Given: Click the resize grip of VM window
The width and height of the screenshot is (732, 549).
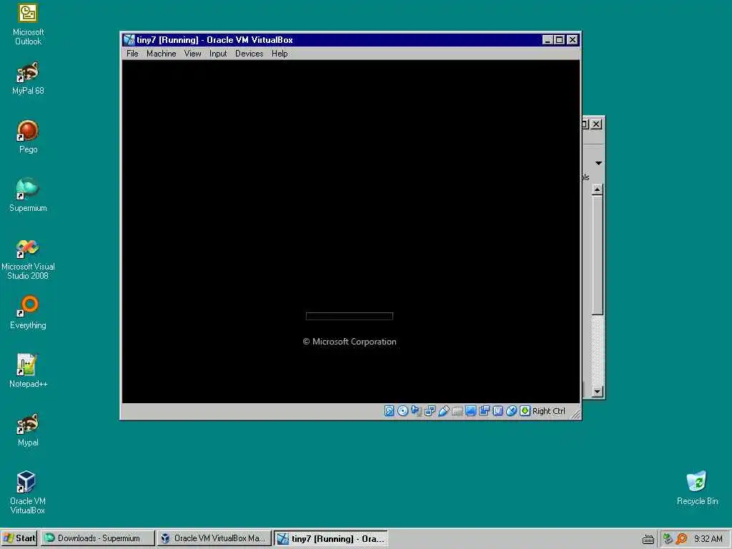Looking at the screenshot, I should [575, 414].
